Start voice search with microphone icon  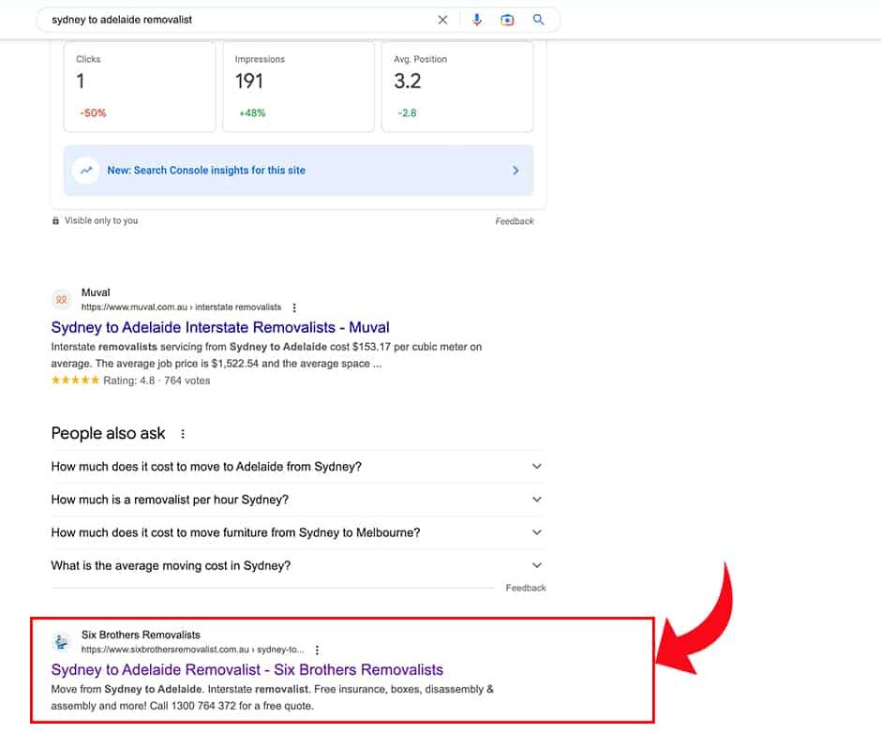coord(477,20)
